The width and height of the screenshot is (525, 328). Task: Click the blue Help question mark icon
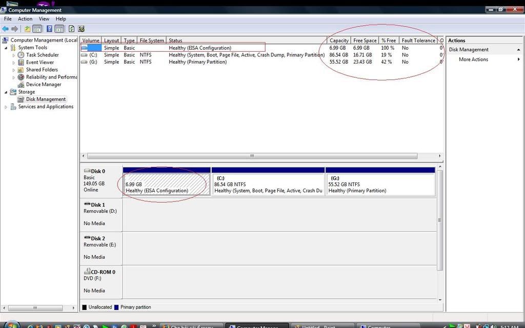coord(50,29)
